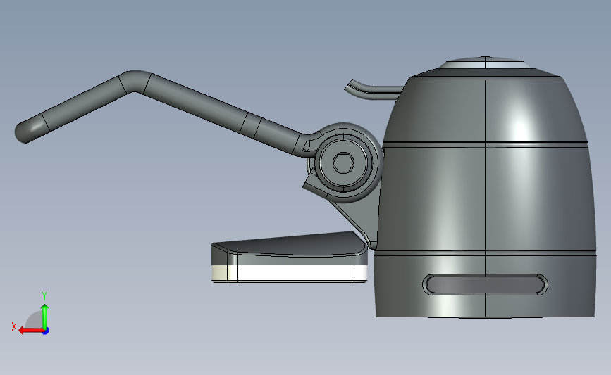Screen dimensions: 611x375
Task: Click the red X axis arrow of the triad
Action: pyautogui.click(x=30, y=331)
